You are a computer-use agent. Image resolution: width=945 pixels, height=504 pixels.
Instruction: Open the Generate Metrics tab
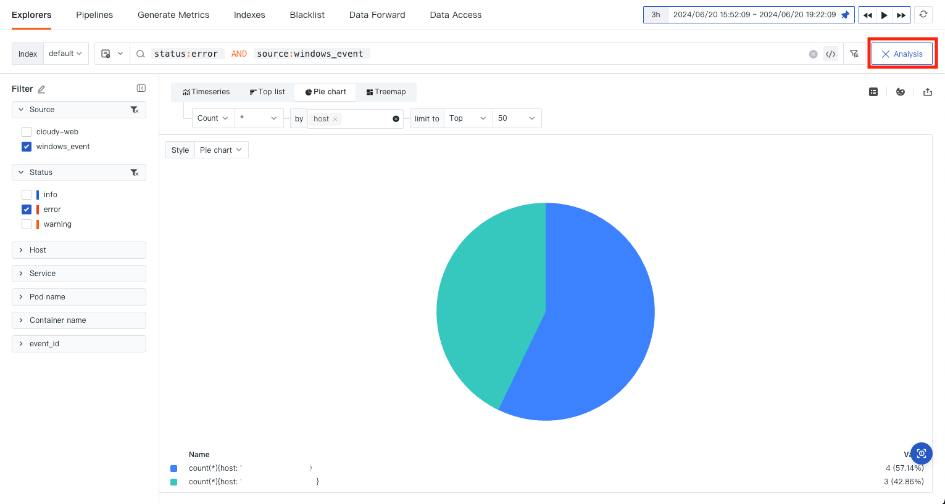point(173,15)
